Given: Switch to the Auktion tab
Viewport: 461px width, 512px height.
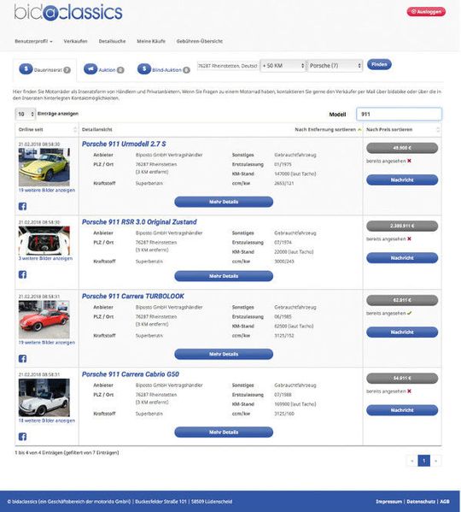Looking at the screenshot, I should coord(104,69).
